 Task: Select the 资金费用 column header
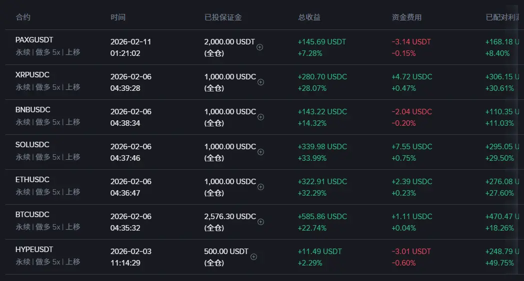406,17
